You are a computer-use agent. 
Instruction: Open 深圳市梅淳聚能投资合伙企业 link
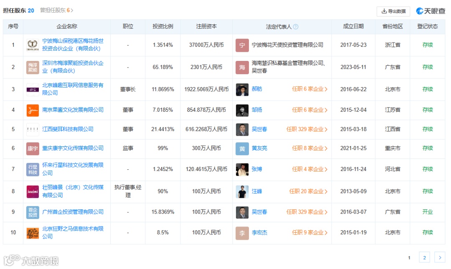(x=73, y=67)
